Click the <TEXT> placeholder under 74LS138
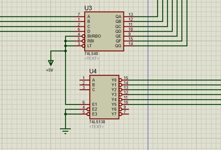This screenshot has height=150, width=221. 97,126
